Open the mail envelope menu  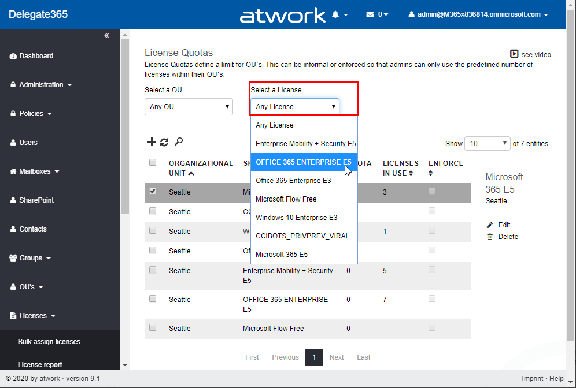coord(370,14)
